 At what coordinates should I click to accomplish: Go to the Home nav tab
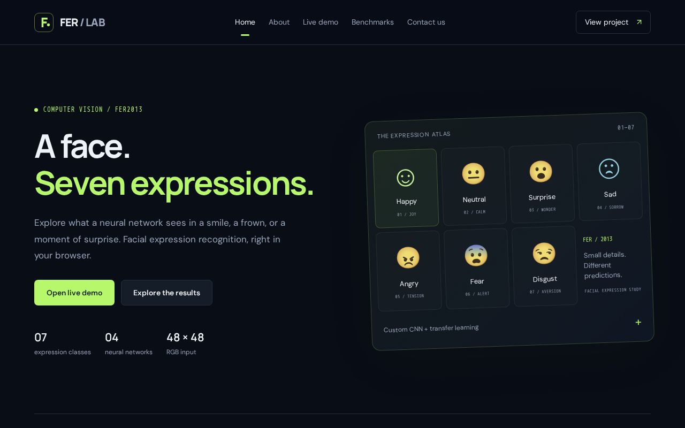(x=245, y=22)
